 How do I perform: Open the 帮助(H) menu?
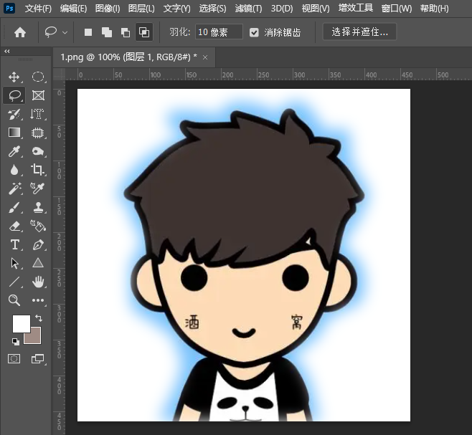tap(435, 8)
